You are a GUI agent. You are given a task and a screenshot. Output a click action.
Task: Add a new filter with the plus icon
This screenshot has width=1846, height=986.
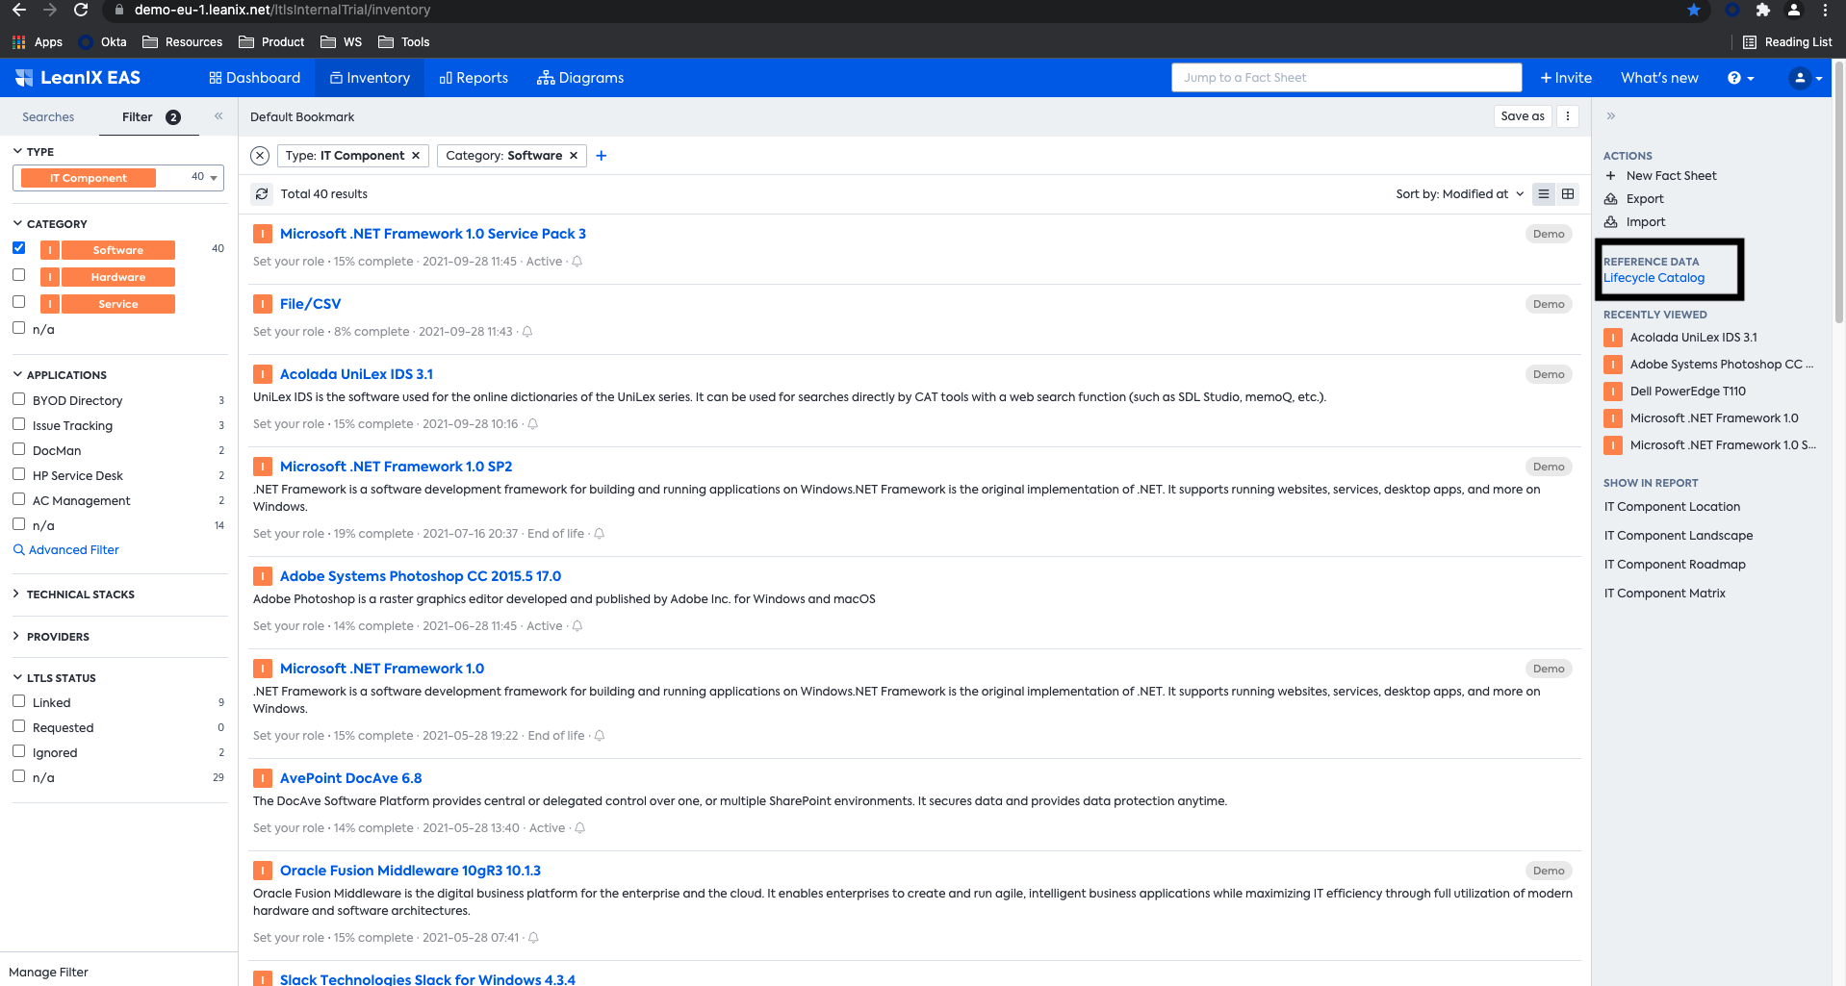coord(602,156)
